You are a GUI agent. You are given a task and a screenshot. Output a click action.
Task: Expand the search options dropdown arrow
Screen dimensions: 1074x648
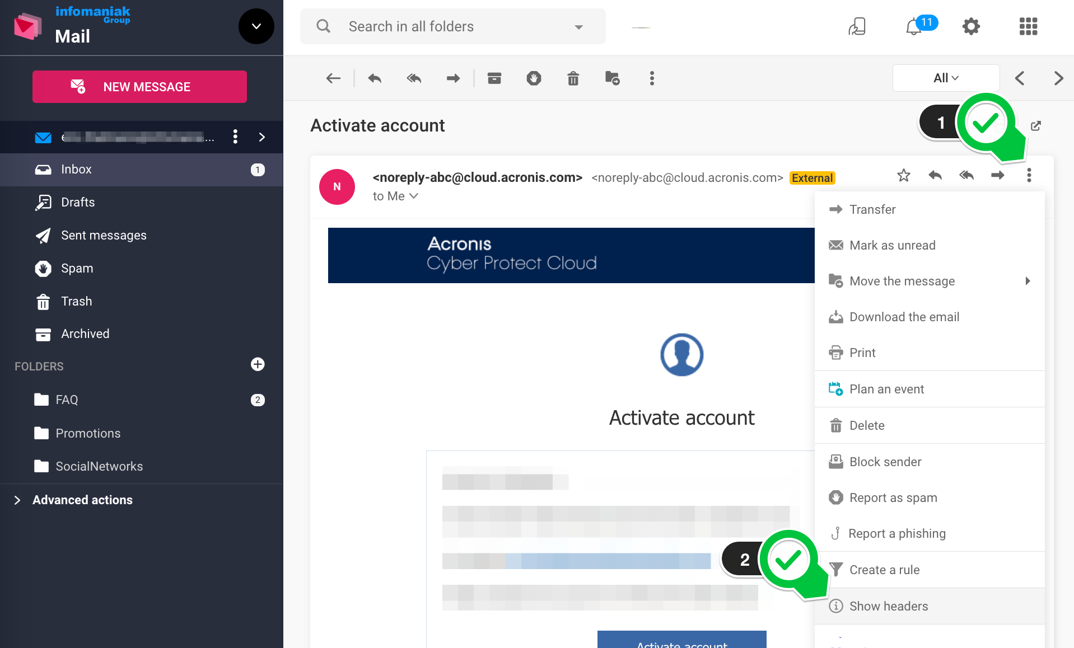click(x=579, y=27)
